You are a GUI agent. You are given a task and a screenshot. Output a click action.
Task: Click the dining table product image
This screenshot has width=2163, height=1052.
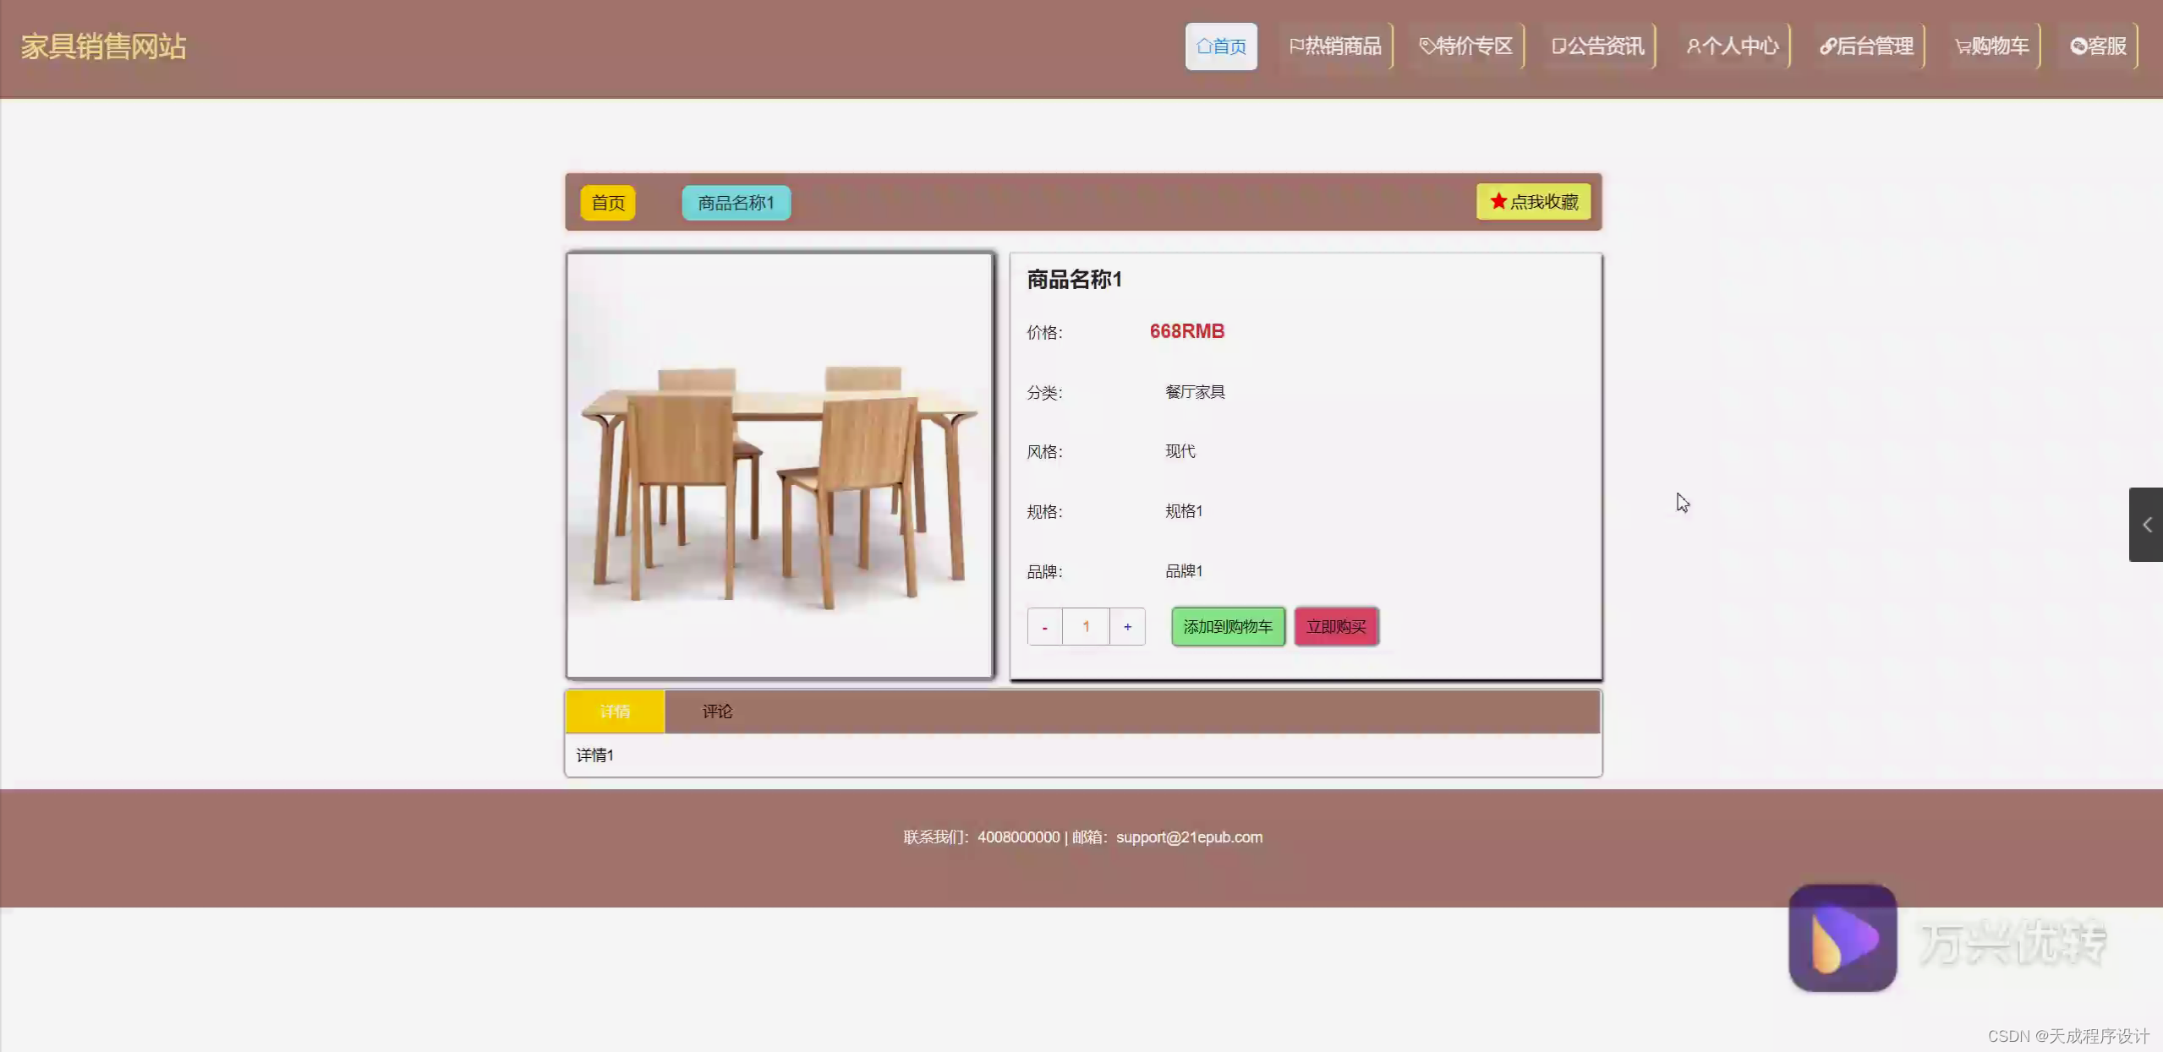click(780, 465)
